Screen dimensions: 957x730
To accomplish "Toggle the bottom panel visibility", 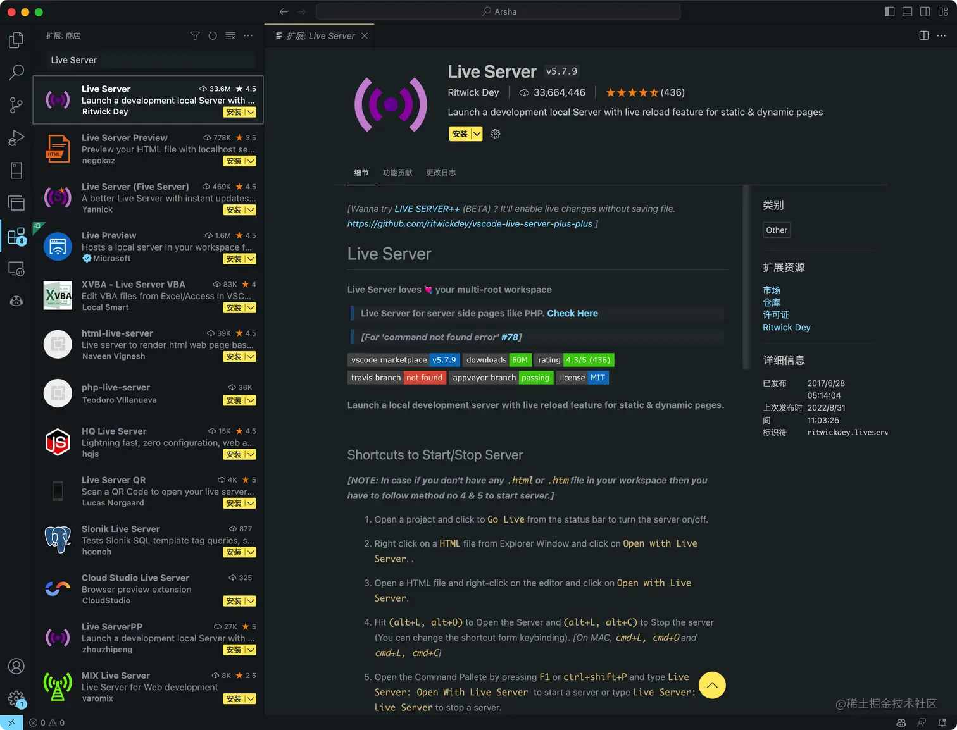I will click(907, 11).
